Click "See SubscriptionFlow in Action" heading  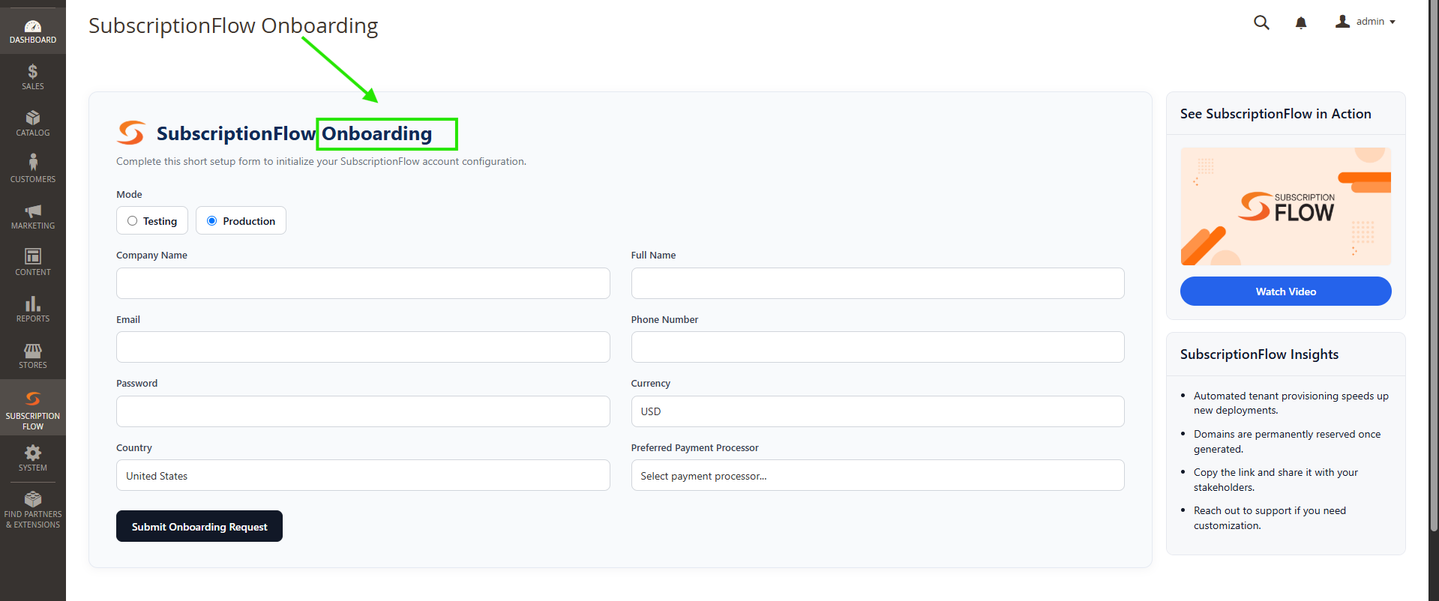click(1276, 114)
